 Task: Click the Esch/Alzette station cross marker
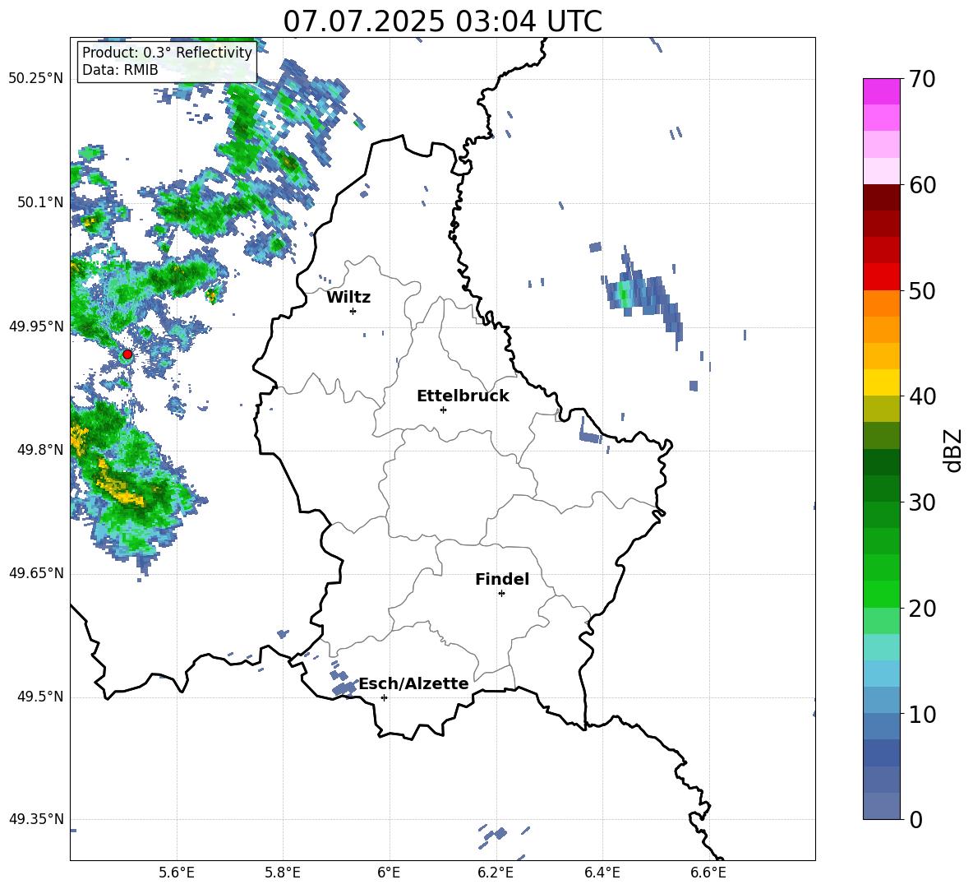coord(384,697)
